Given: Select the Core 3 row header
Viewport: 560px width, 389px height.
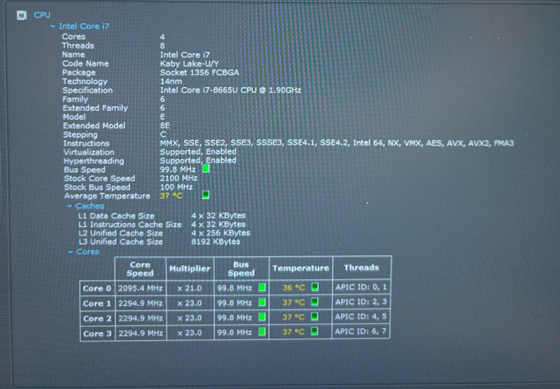Looking at the screenshot, I should pyautogui.click(x=97, y=334).
